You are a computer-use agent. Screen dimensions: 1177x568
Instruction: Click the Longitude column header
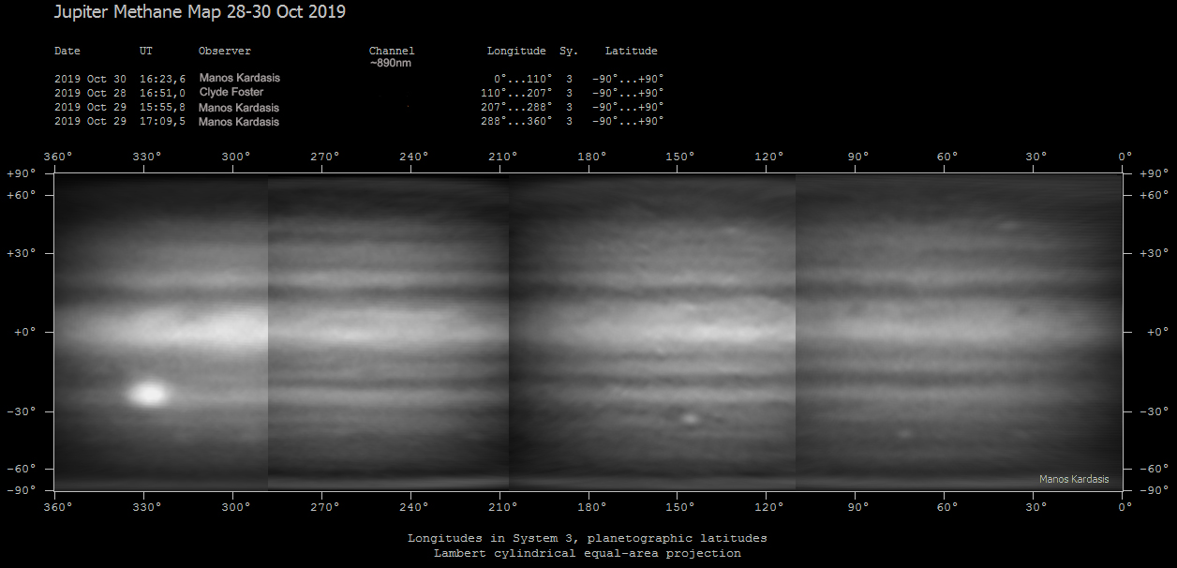(x=516, y=51)
